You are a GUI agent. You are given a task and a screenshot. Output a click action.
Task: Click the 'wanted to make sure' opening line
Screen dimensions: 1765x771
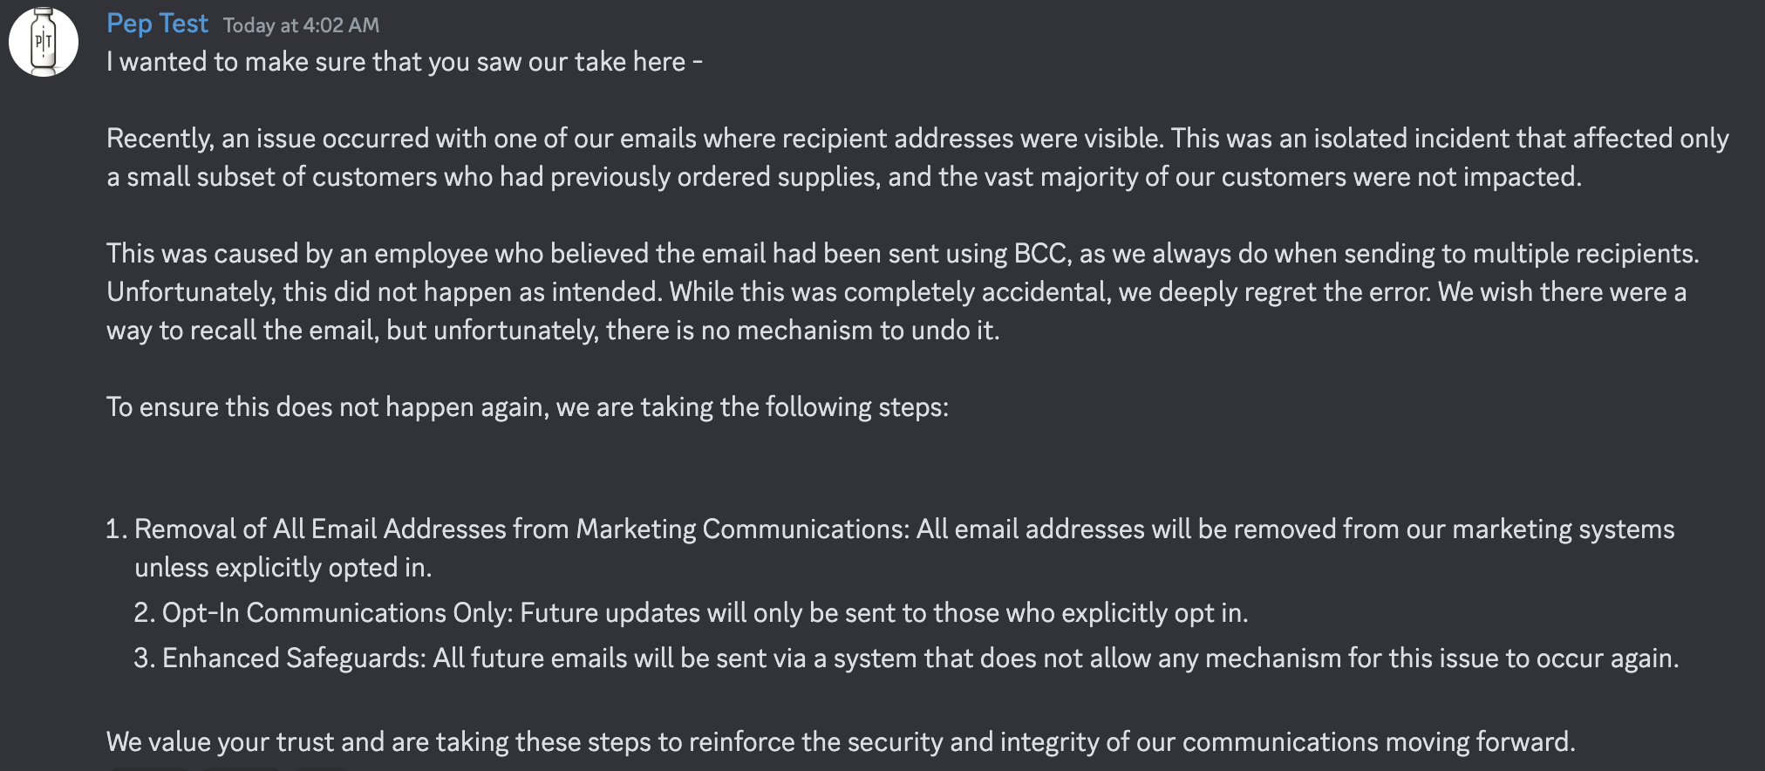click(404, 62)
